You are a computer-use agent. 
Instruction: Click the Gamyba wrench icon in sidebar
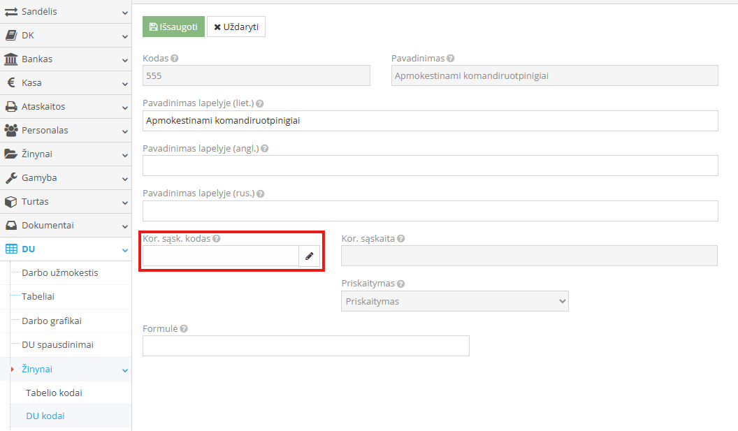[x=10, y=178]
